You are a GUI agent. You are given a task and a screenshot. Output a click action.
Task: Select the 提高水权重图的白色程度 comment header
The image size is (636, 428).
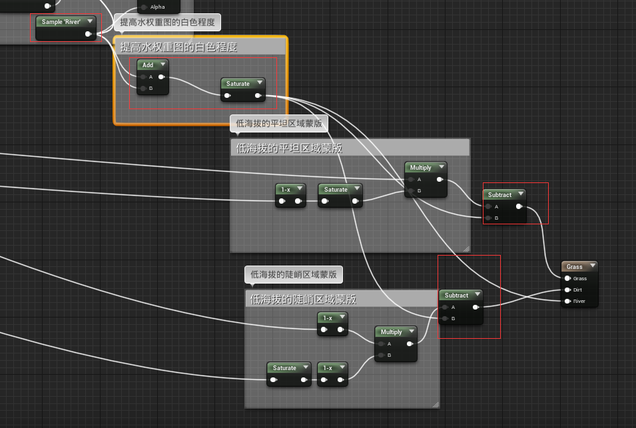tap(200, 47)
